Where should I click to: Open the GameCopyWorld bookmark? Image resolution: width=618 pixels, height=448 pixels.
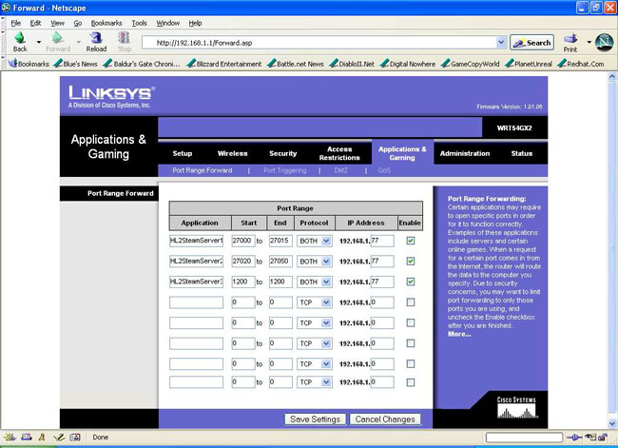tap(471, 64)
